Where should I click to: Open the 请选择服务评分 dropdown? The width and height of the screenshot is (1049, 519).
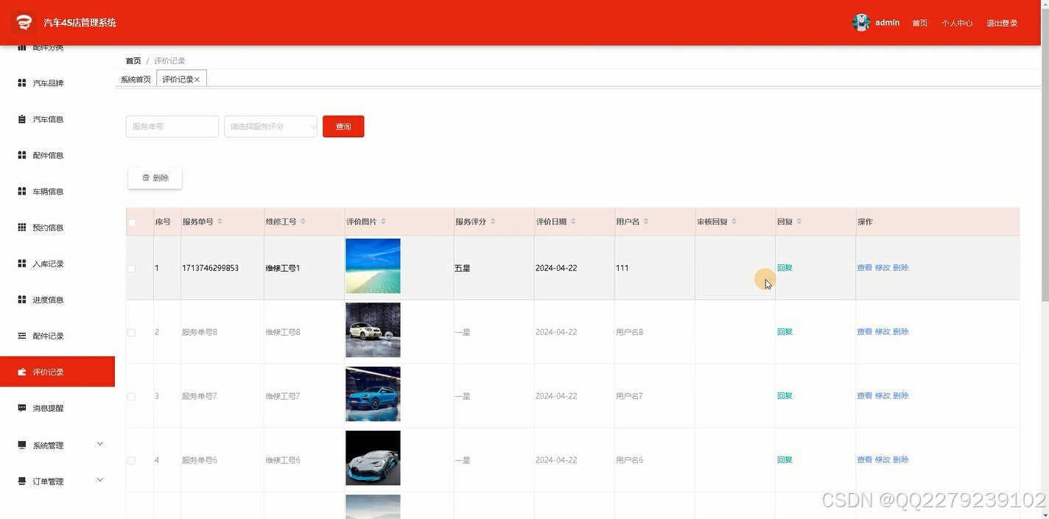point(270,126)
